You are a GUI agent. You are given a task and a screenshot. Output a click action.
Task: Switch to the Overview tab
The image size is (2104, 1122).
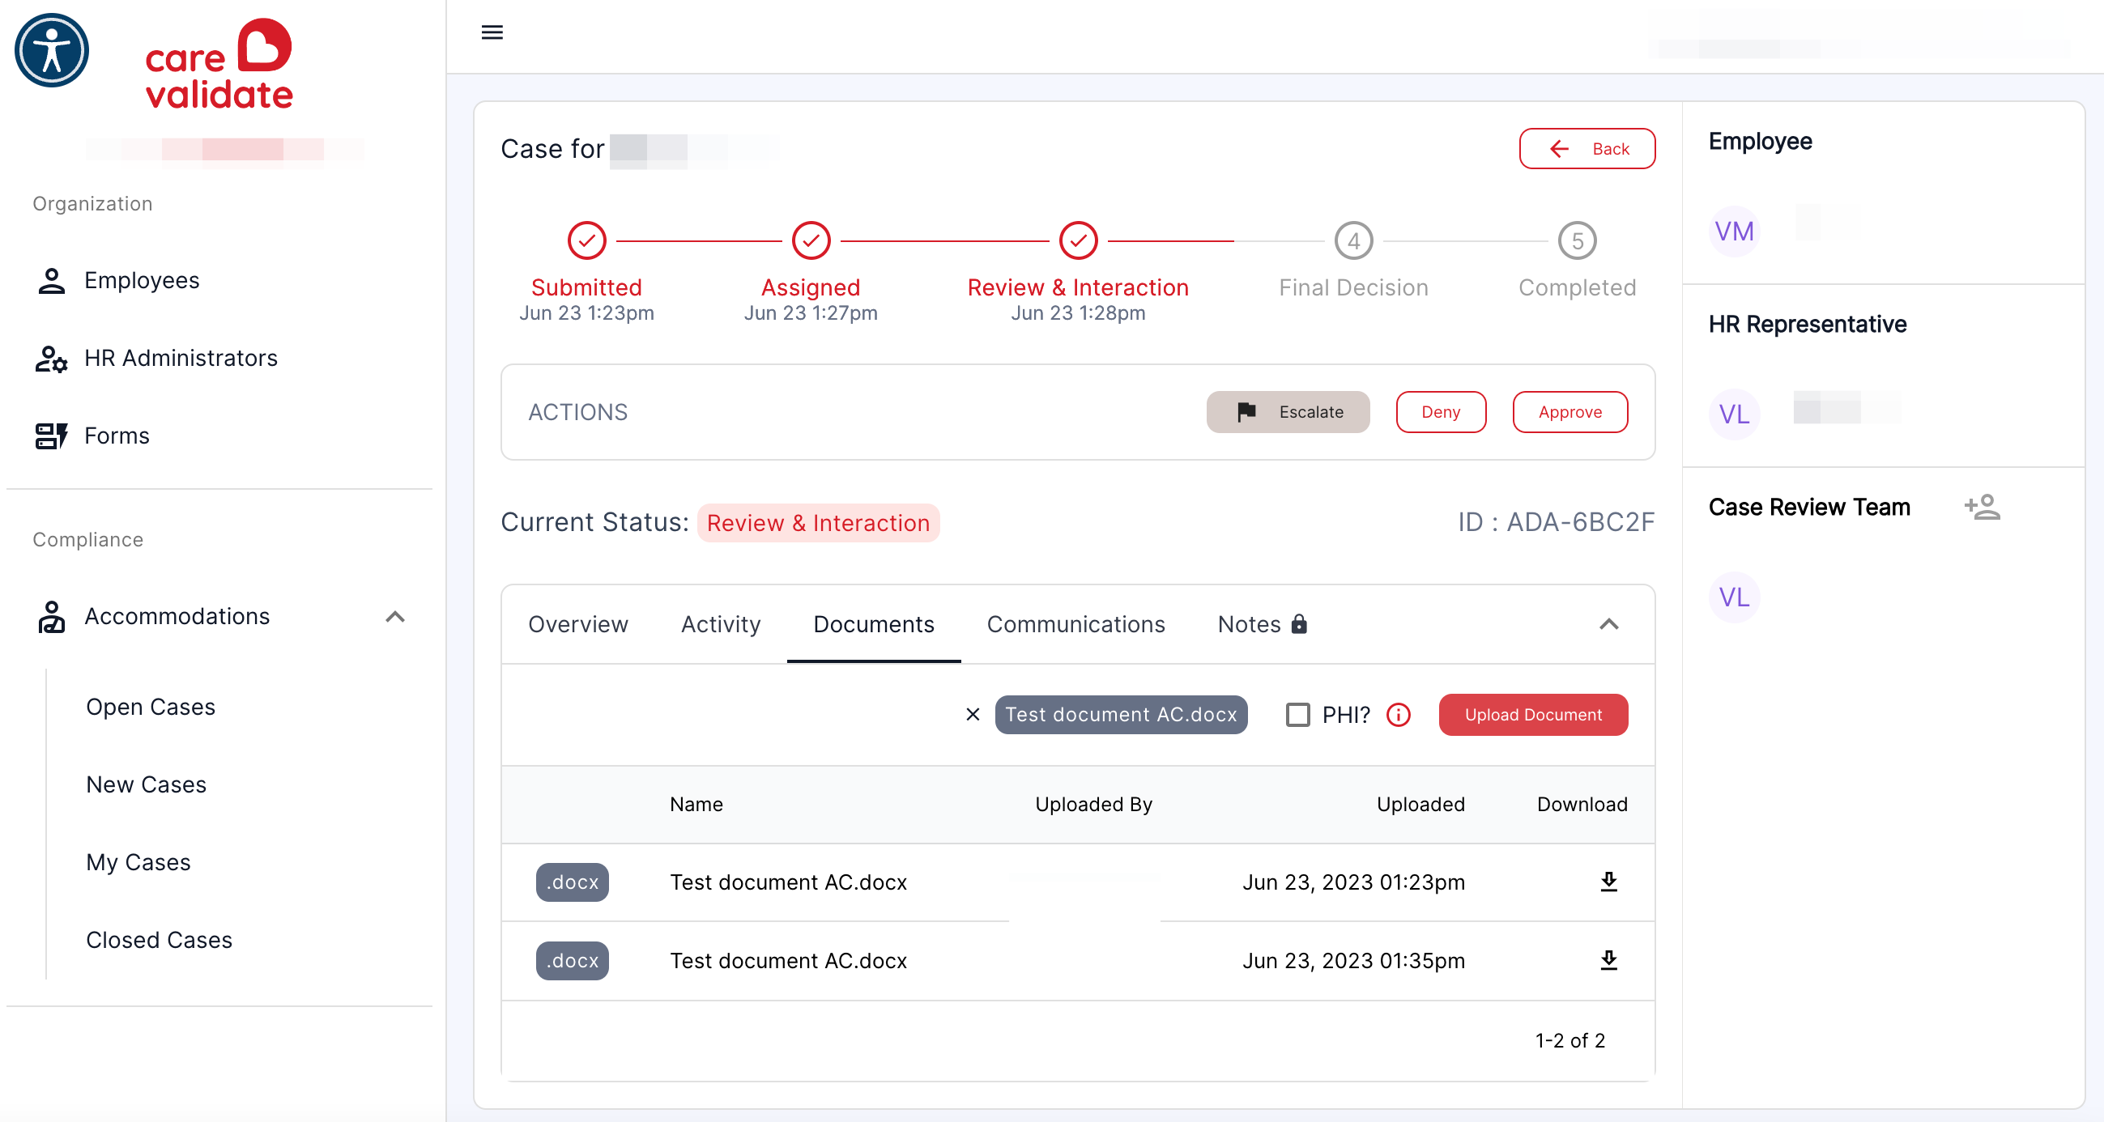(x=578, y=624)
